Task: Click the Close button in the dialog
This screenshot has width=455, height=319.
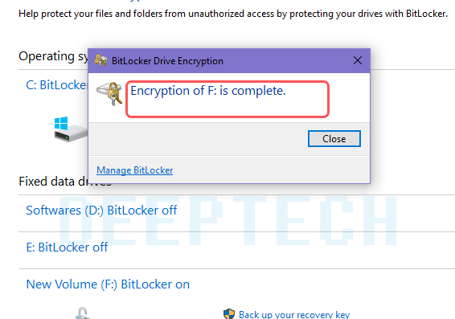Action: [x=334, y=139]
